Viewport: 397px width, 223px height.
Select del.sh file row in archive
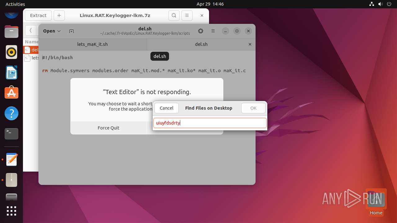pyautogui.click(x=31, y=50)
